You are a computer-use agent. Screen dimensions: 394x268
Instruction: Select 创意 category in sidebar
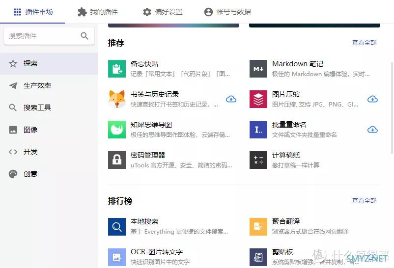[x=49, y=174]
